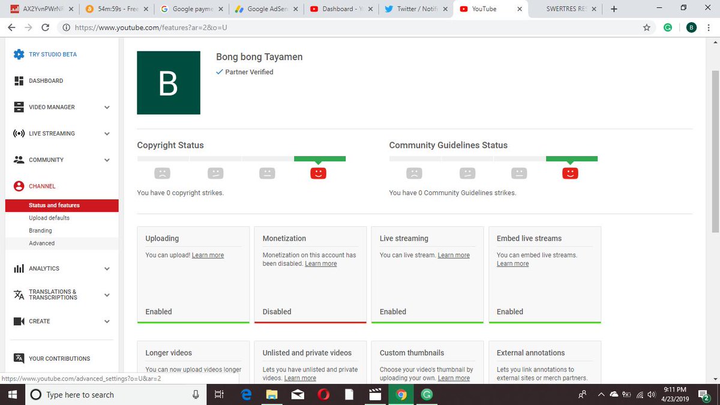720x405 pixels.
Task: Expand the Community section chevron
Action: click(x=107, y=160)
